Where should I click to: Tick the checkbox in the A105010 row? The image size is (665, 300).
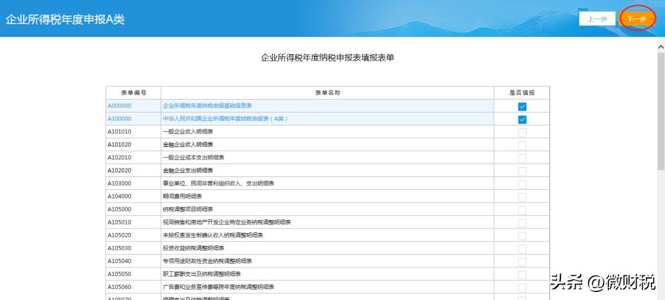coord(522,223)
